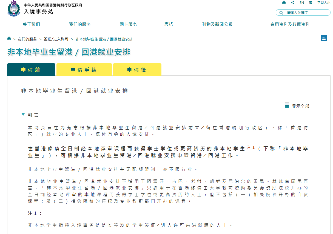Click the Immigration Department badge logo
Viewport: 333px width, 234px height.
(x=13, y=8)
